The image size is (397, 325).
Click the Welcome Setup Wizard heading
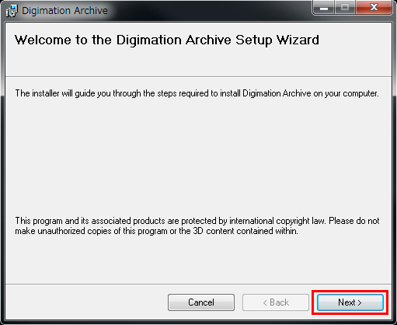click(167, 40)
